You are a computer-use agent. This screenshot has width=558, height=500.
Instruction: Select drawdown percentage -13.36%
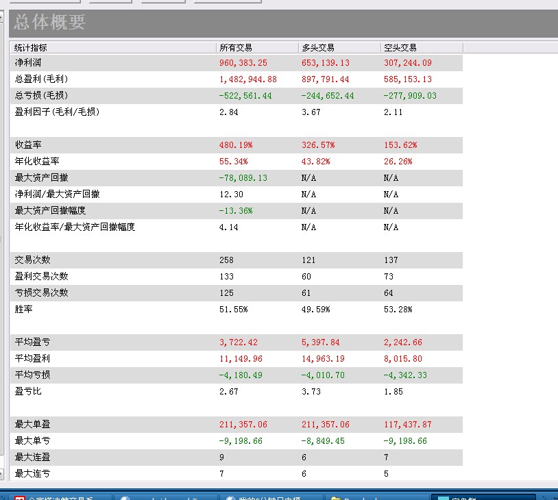236,210
